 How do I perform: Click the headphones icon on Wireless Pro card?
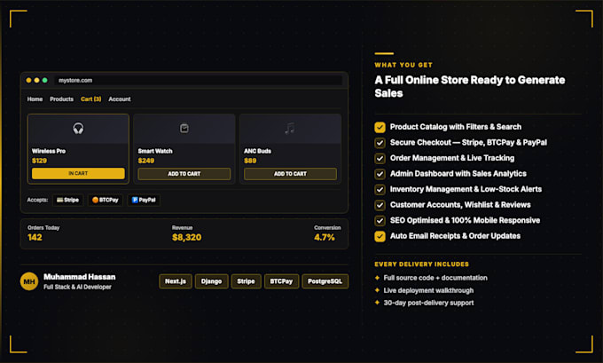78,128
